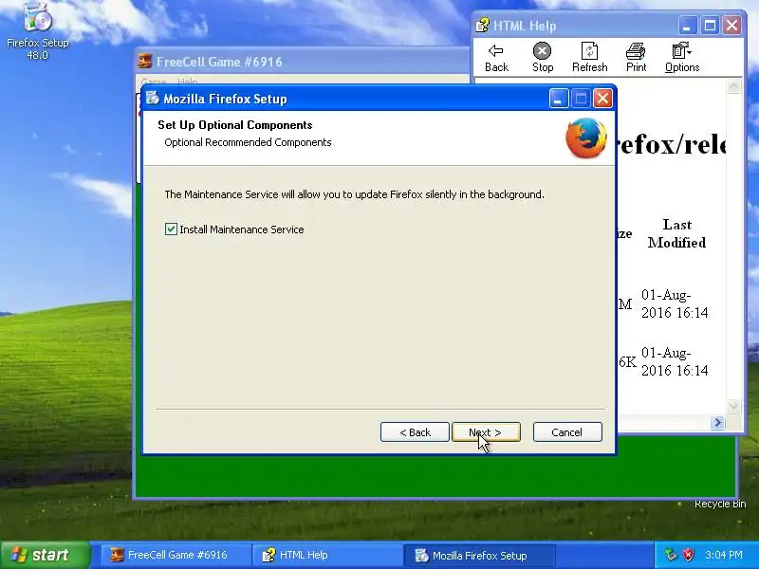Switch to FreeCell Game #6916 taskbar button

click(x=176, y=555)
